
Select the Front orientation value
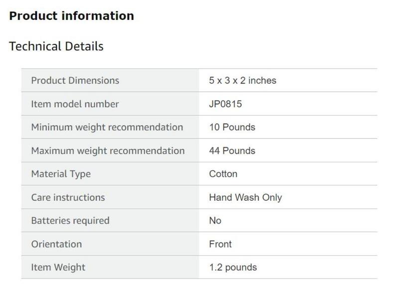point(220,244)
